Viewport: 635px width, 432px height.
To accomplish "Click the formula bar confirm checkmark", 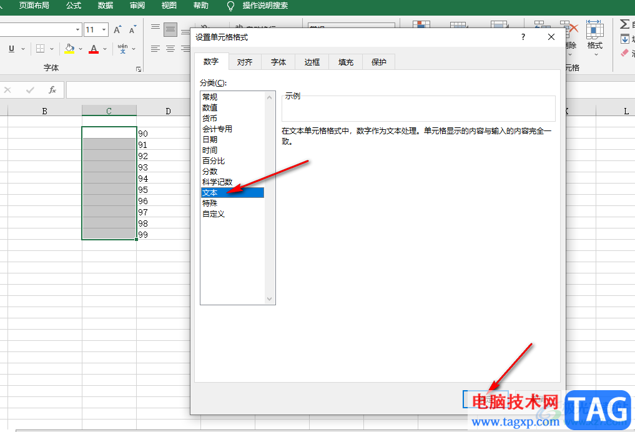I will (30, 90).
